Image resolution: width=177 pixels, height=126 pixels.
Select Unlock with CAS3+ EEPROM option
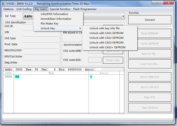[107, 47]
